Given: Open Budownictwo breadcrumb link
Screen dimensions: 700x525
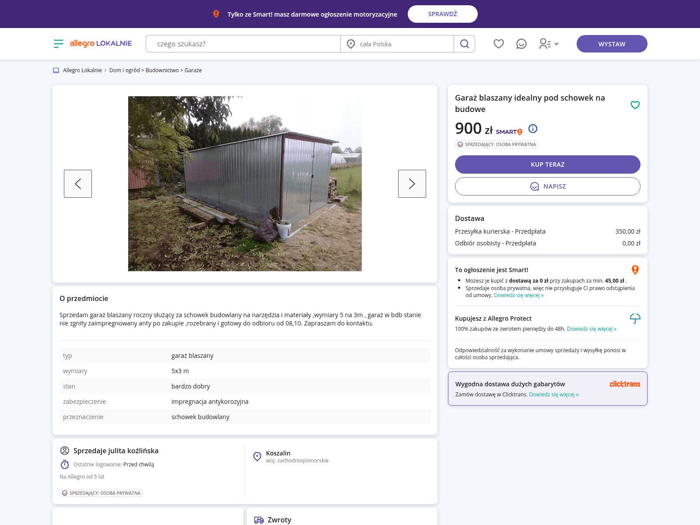Looking at the screenshot, I should pyautogui.click(x=162, y=70).
